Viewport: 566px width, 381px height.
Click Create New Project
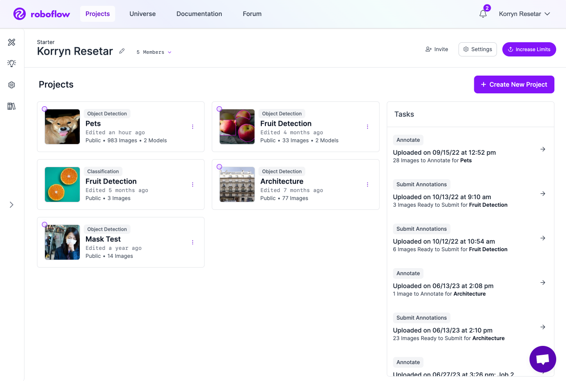(x=514, y=84)
